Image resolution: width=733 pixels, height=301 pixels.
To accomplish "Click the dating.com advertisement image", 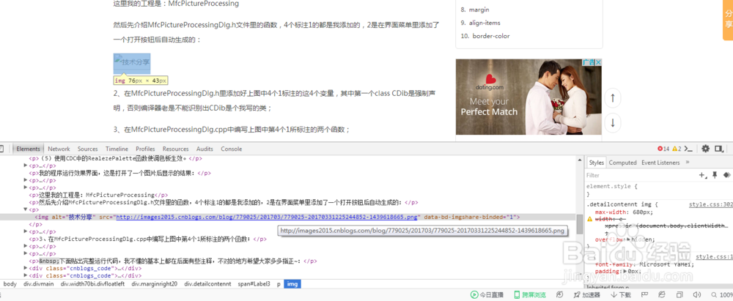I will 528,97.
